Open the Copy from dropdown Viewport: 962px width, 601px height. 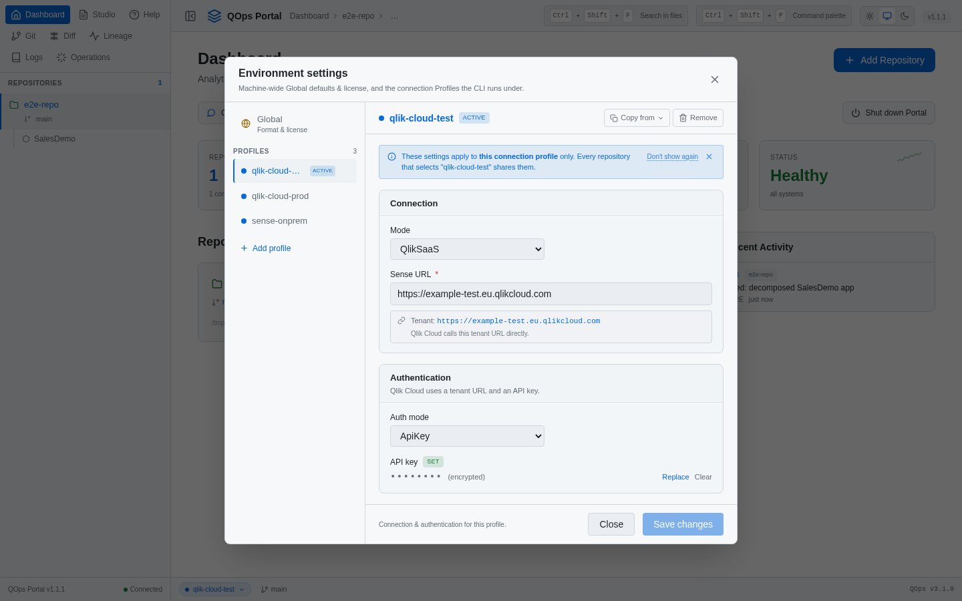pyautogui.click(x=637, y=118)
